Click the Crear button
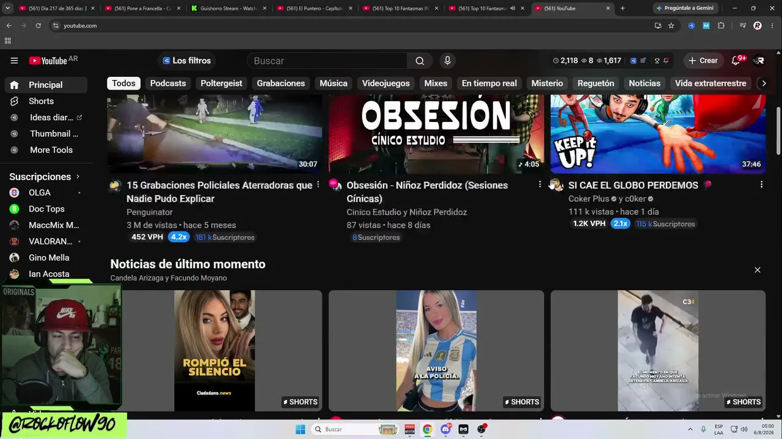 [x=703, y=60]
